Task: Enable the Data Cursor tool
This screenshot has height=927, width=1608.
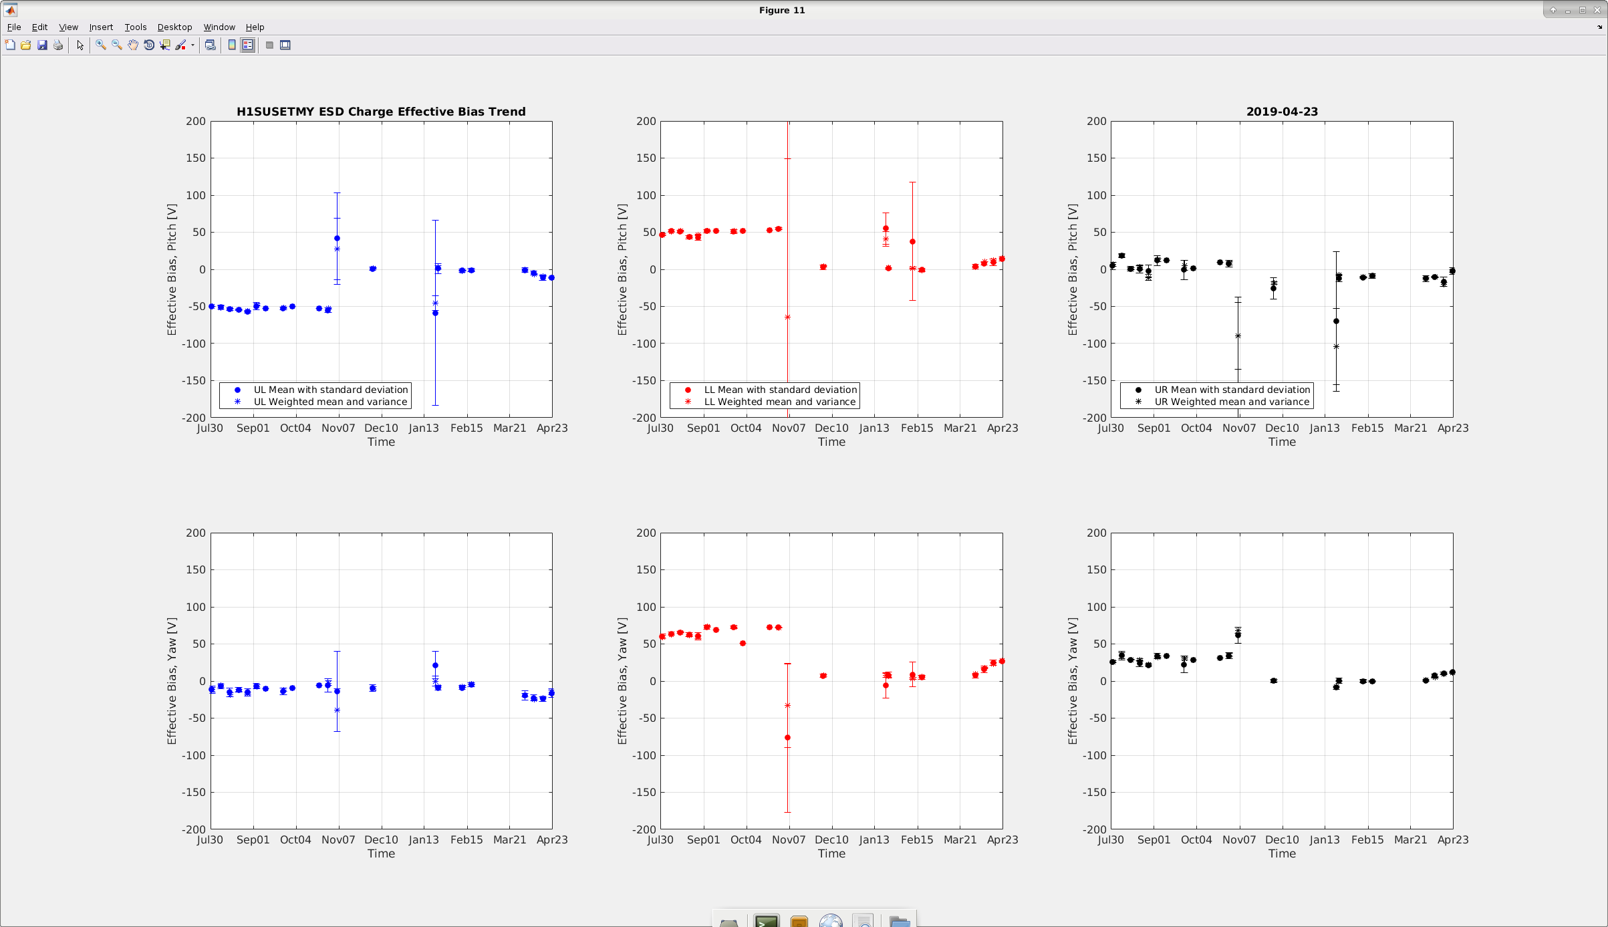Action: pos(165,45)
